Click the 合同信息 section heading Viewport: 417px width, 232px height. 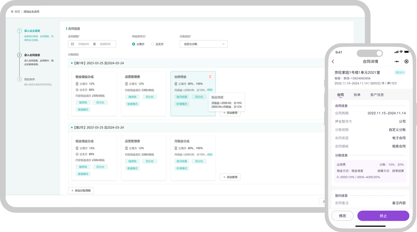74,29
